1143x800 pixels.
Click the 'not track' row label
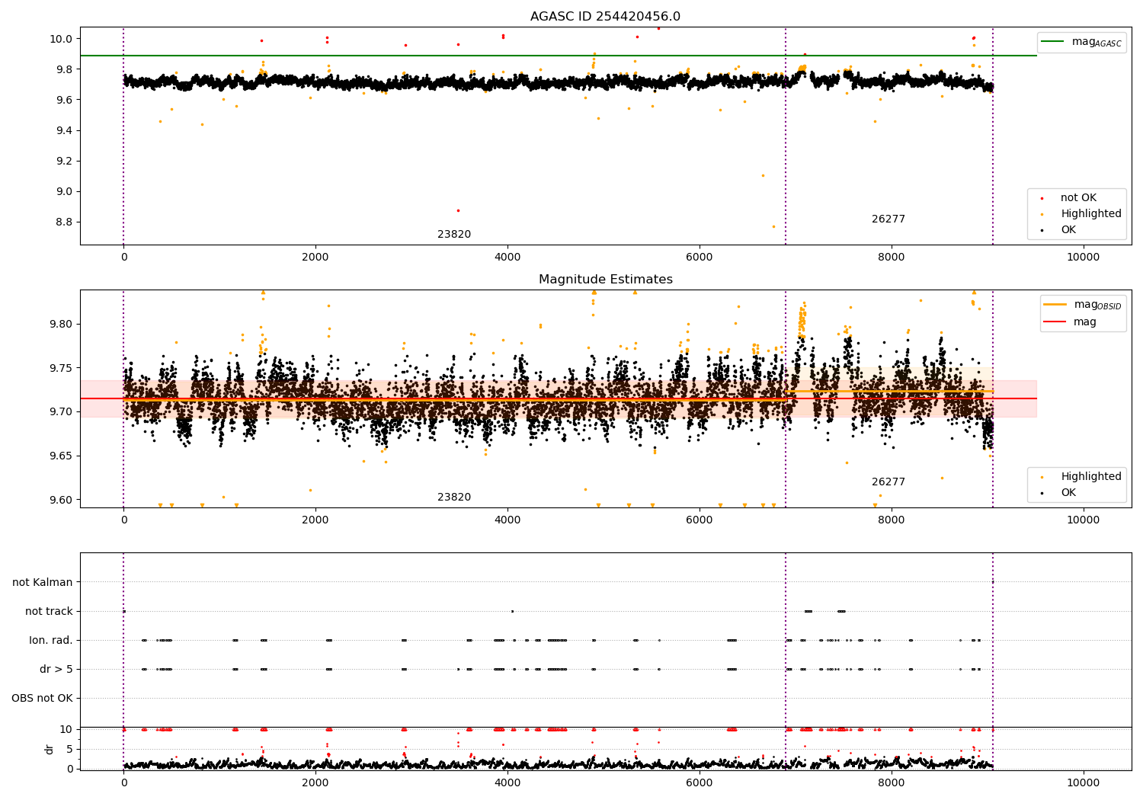49,611
